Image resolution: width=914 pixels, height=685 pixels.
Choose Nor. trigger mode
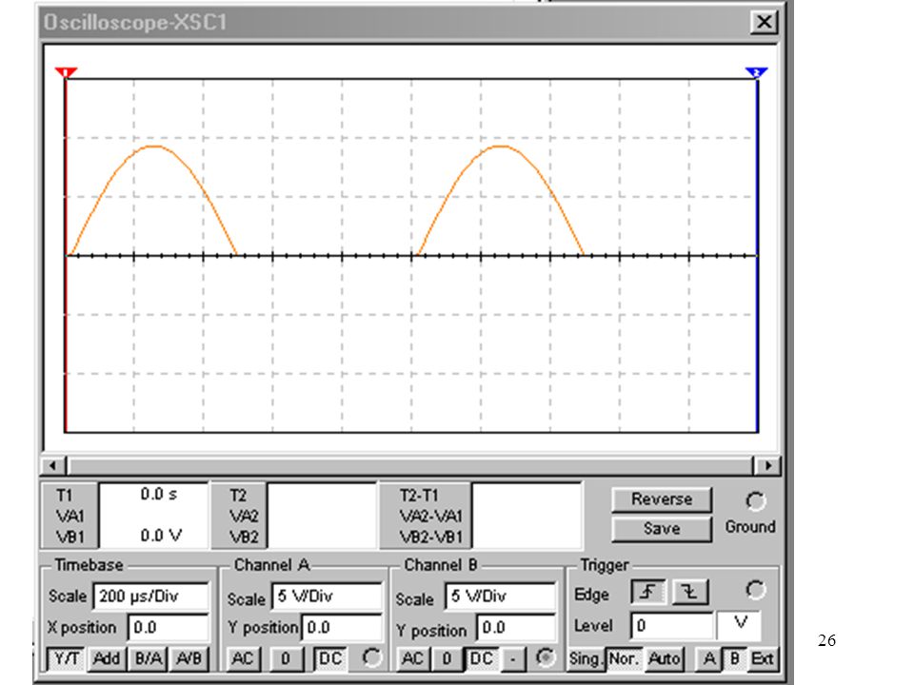(x=623, y=658)
